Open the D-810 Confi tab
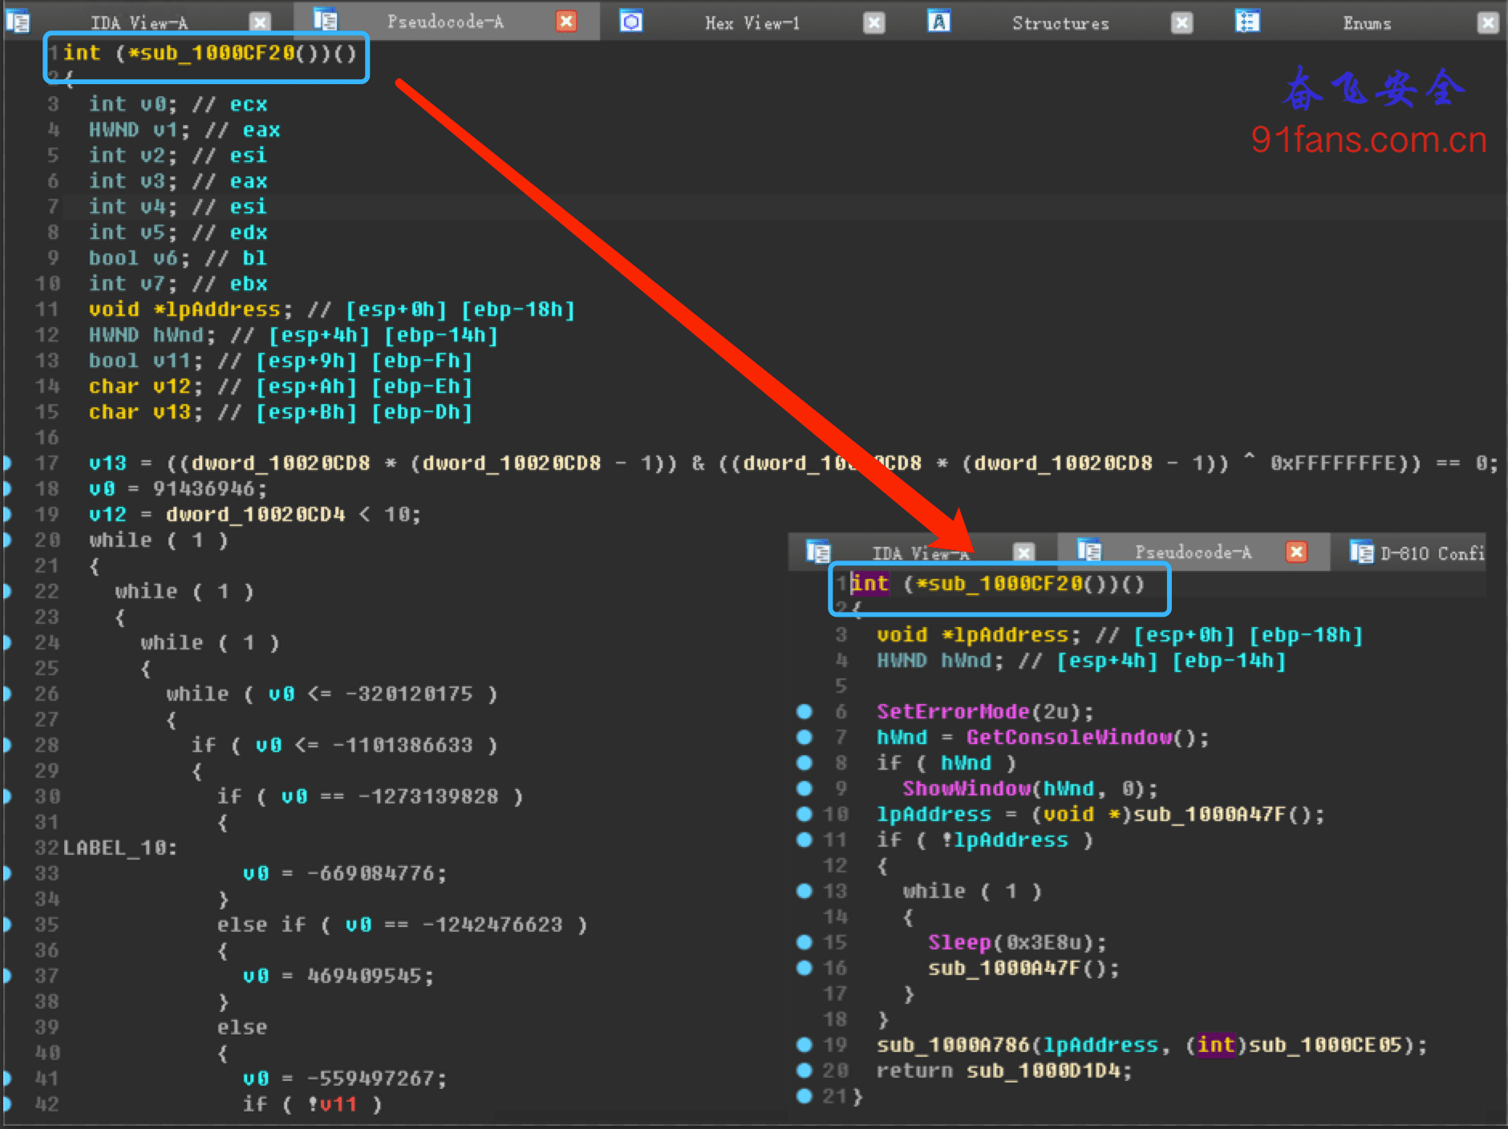The height and width of the screenshot is (1129, 1508). point(1432,552)
